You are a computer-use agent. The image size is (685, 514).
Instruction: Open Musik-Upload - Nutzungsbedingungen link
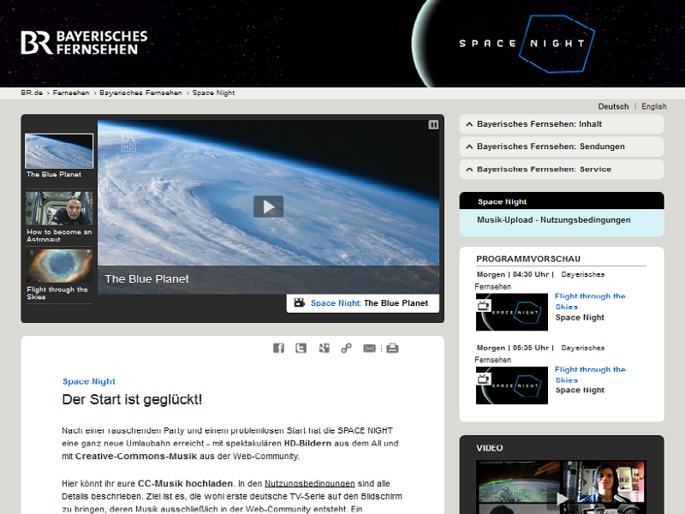click(553, 220)
